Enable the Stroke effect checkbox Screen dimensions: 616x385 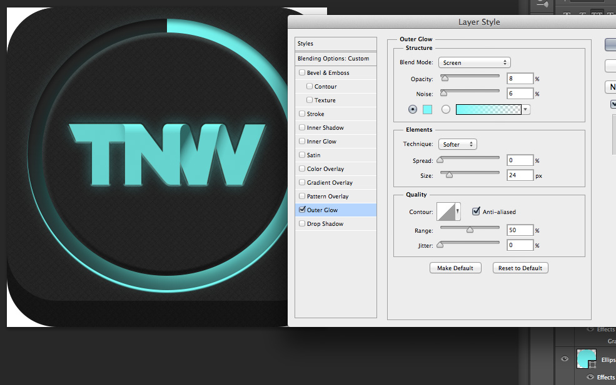[x=302, y=114]
